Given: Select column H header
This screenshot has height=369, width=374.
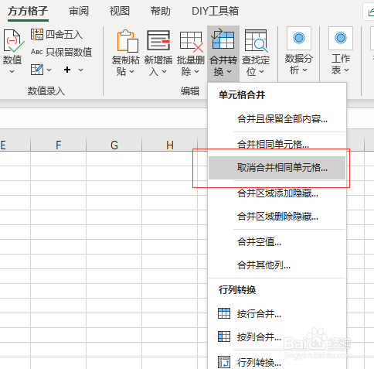Looking at the screenshot, I should [170, 145].
